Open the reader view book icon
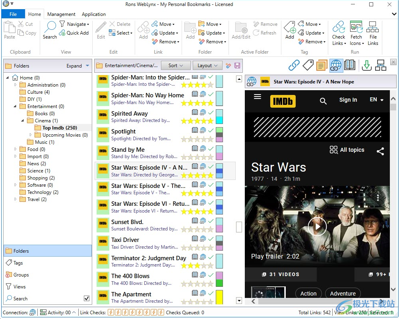 [x=350, y=65]
